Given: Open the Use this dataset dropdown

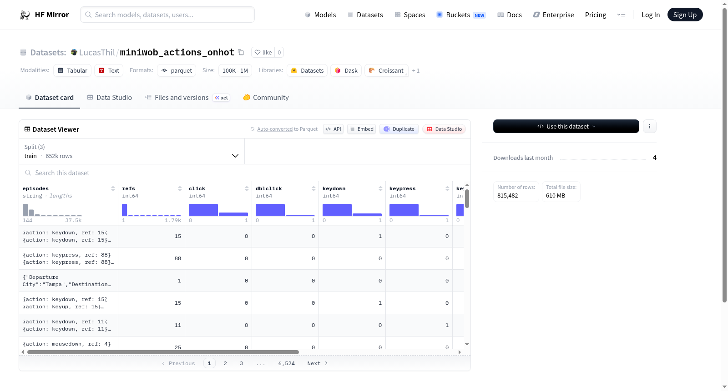Looking at the screenshot, I should tap(566, 126).
